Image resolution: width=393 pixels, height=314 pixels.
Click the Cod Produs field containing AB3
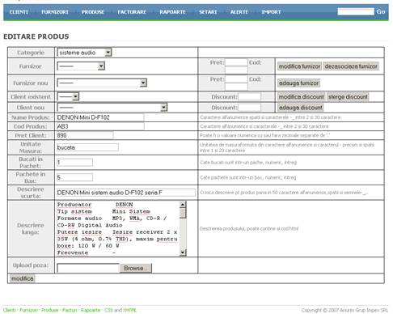click(100, 126)
